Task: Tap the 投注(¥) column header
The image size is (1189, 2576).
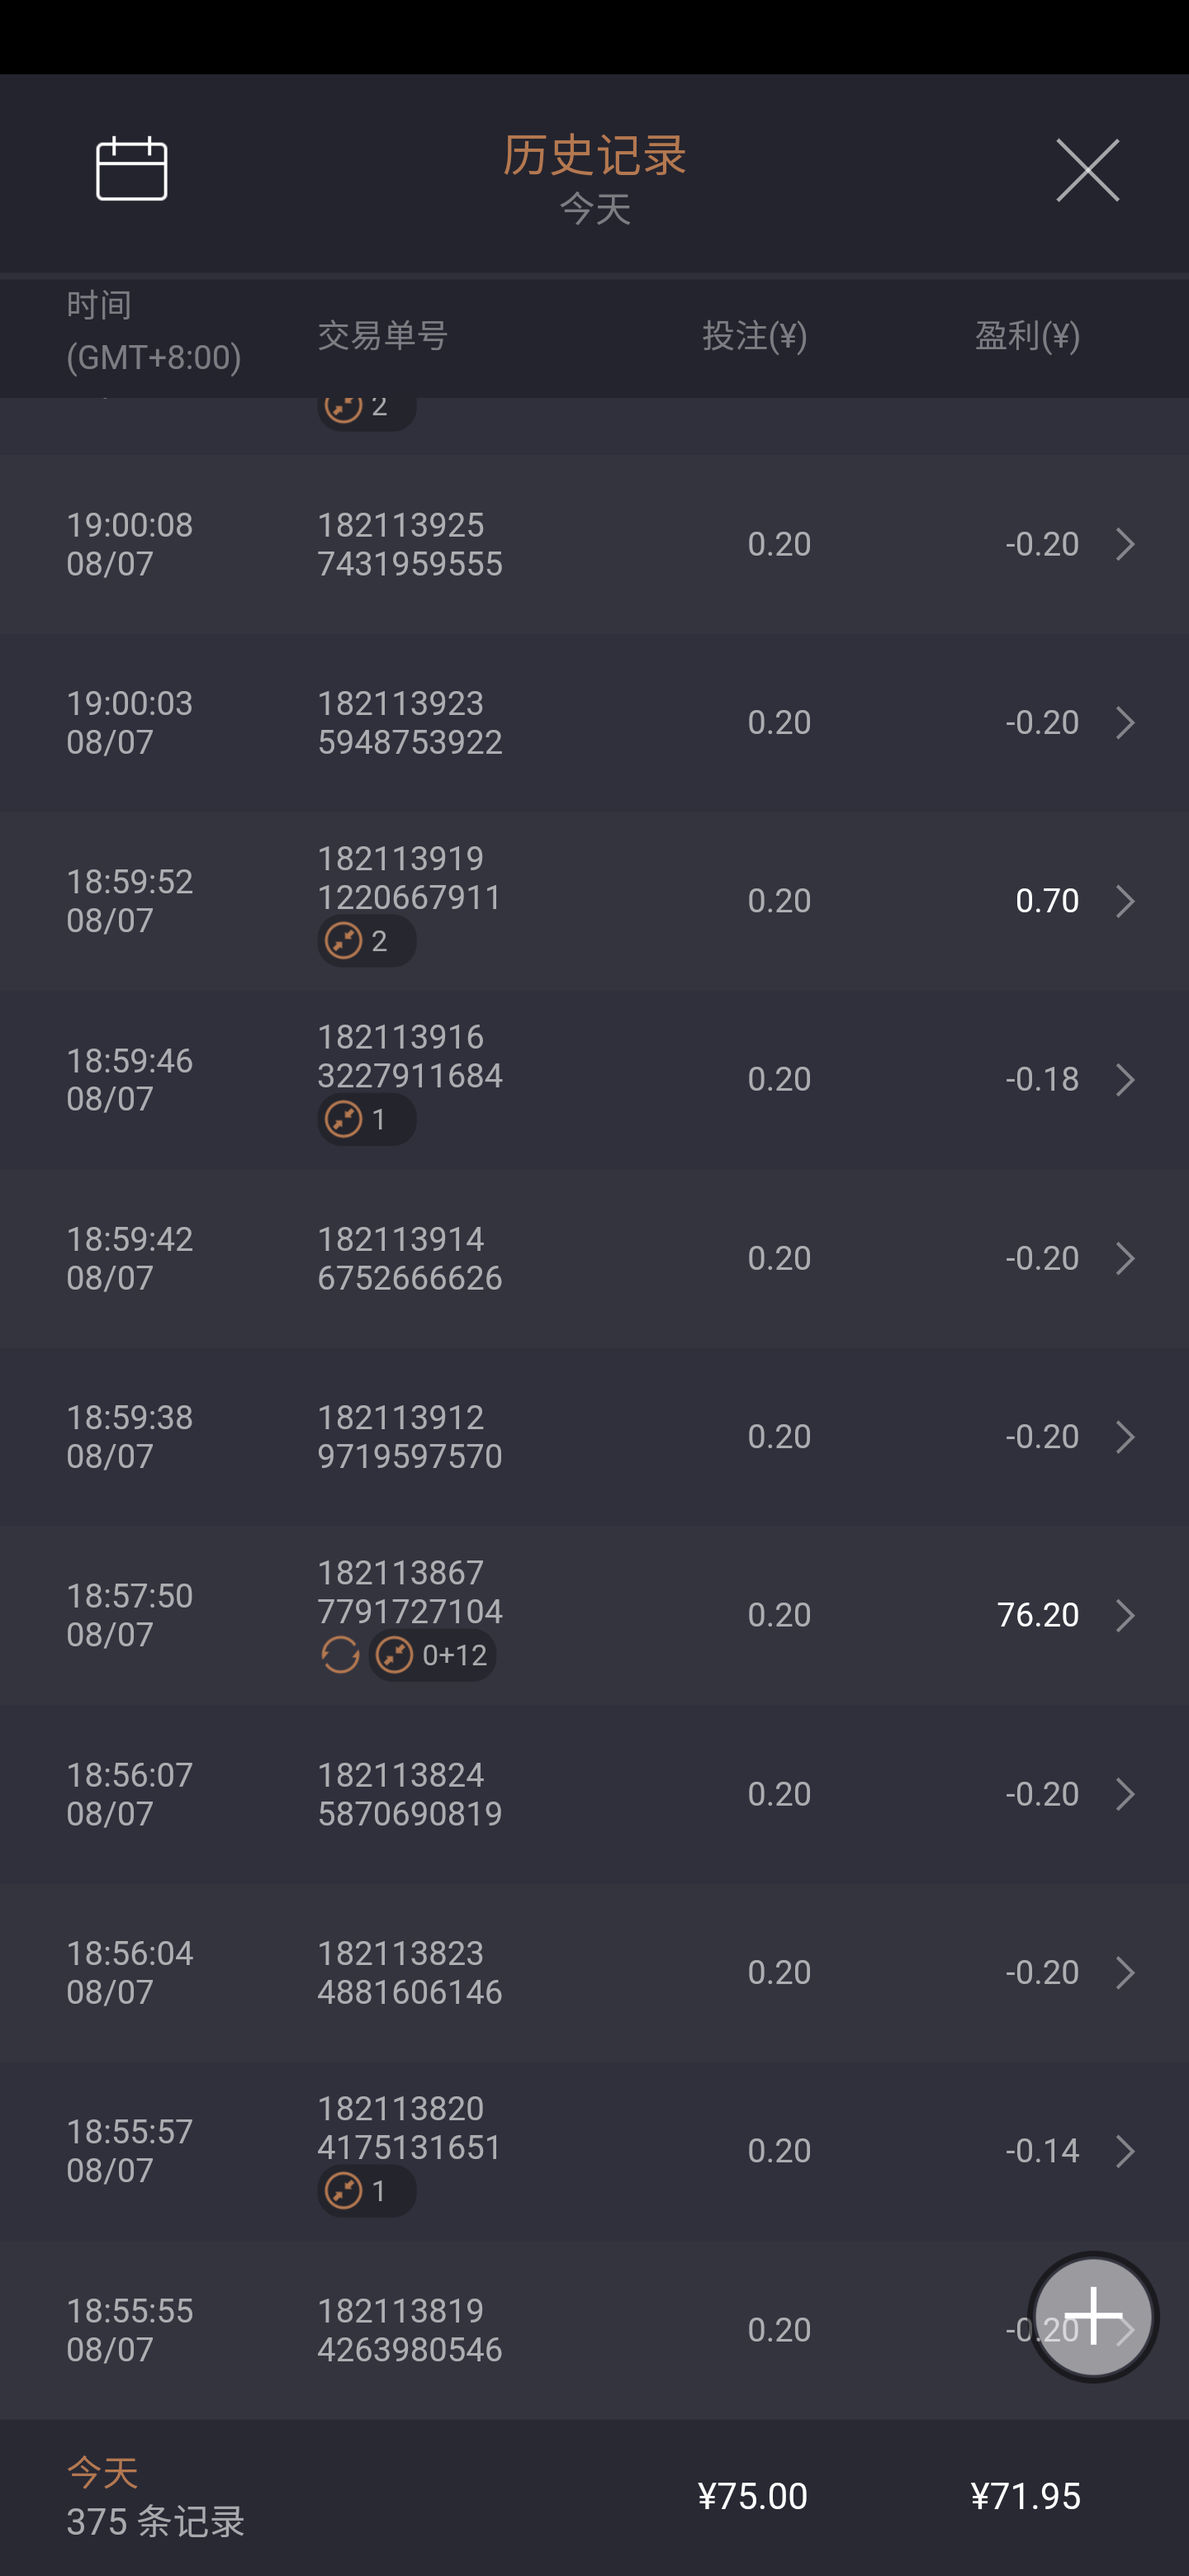Action: click(x=754, y=336)
